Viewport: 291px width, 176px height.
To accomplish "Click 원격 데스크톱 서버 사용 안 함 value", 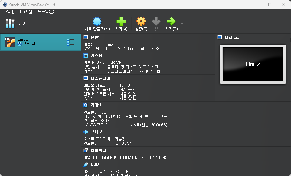I will click(128, 94).
